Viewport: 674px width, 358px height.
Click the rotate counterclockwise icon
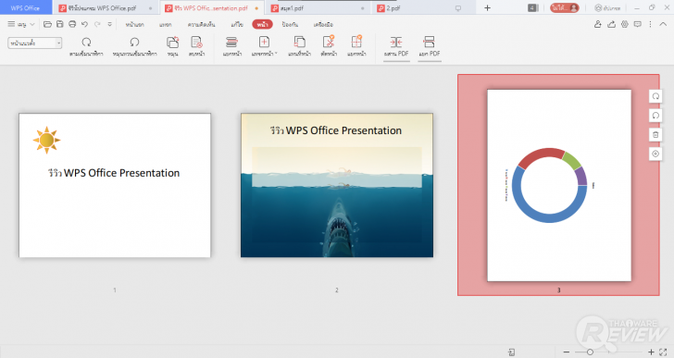pos(134,42)
